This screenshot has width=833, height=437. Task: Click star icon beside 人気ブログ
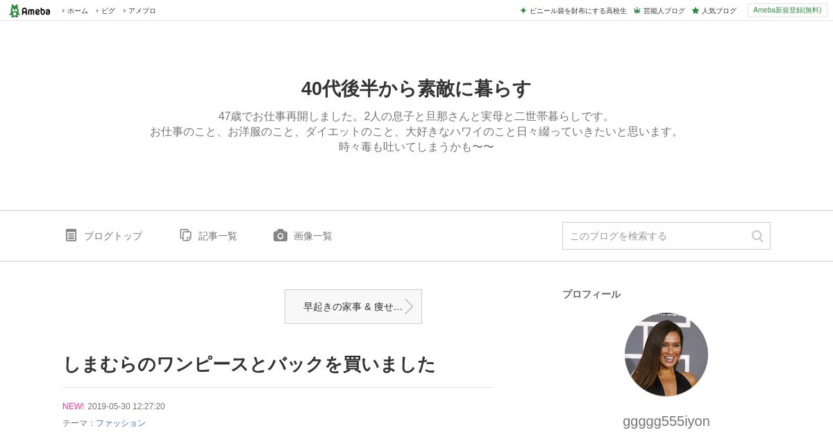point(695,10)
